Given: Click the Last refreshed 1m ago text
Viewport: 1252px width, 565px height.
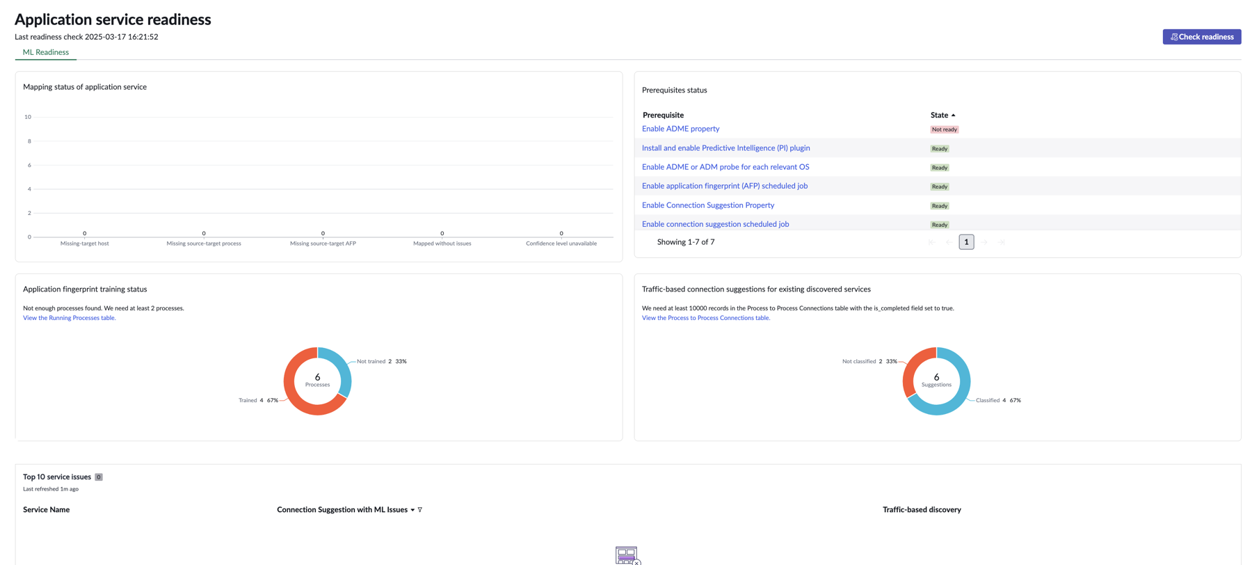Looking at the screenshot, I should pyautogui.click(x=51, y=489).
